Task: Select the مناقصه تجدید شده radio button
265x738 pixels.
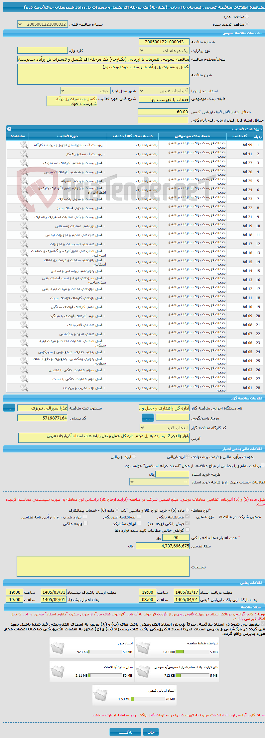Action: coord(246,24)
